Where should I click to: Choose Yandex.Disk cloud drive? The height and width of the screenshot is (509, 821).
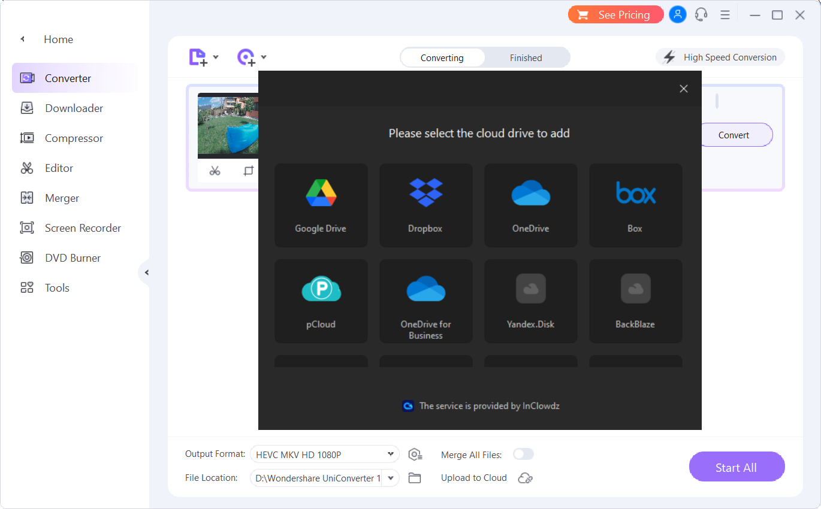tap(530, 301)
